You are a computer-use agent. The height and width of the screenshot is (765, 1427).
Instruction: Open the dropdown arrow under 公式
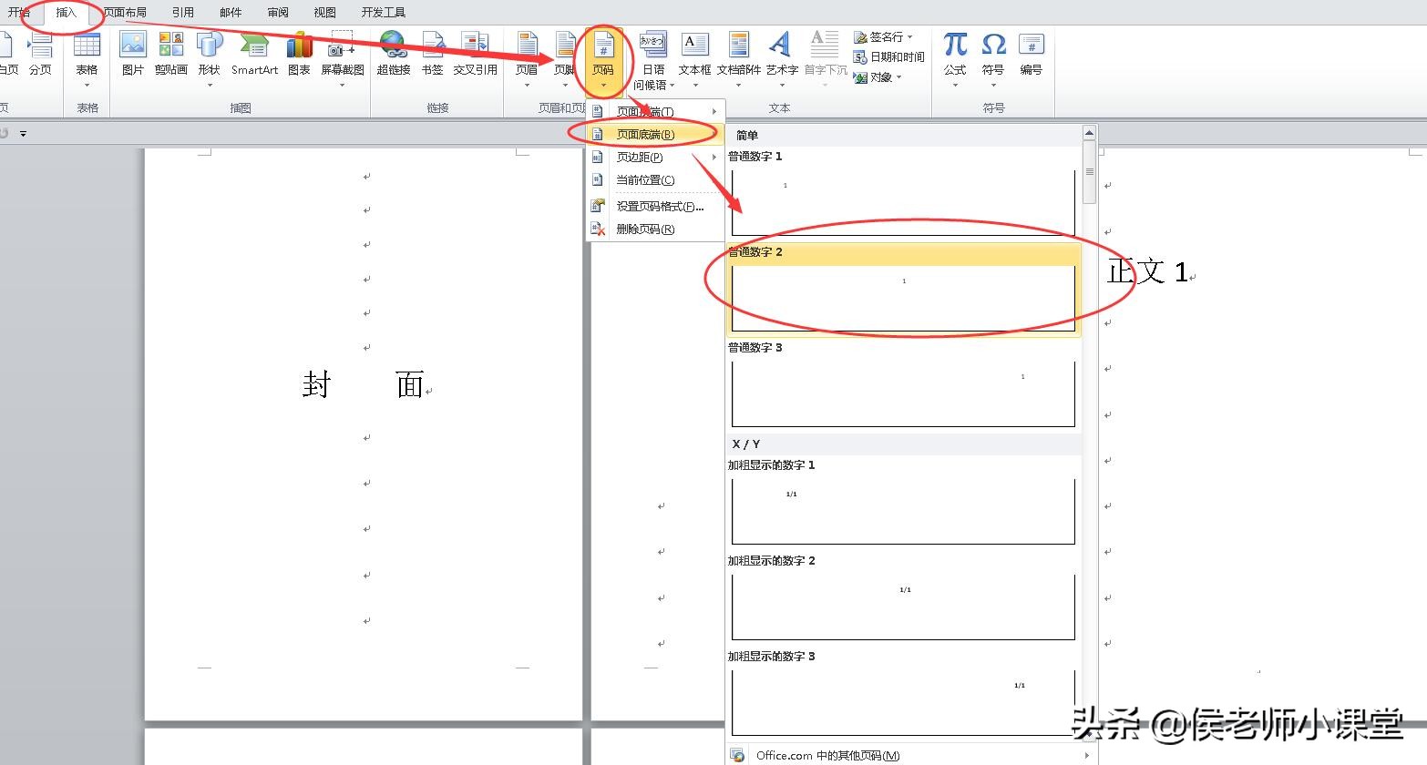click(955, 86)
